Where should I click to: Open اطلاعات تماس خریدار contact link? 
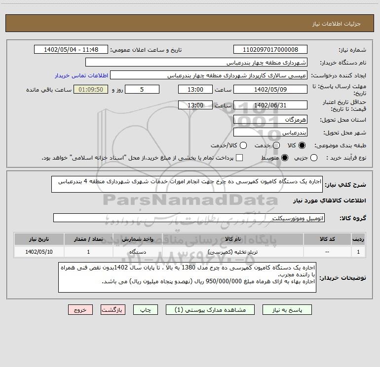coord(81,75)
